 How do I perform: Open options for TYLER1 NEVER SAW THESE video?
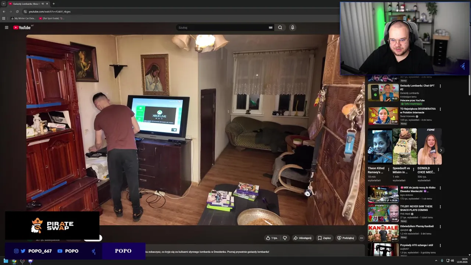(x=440, y=207)
